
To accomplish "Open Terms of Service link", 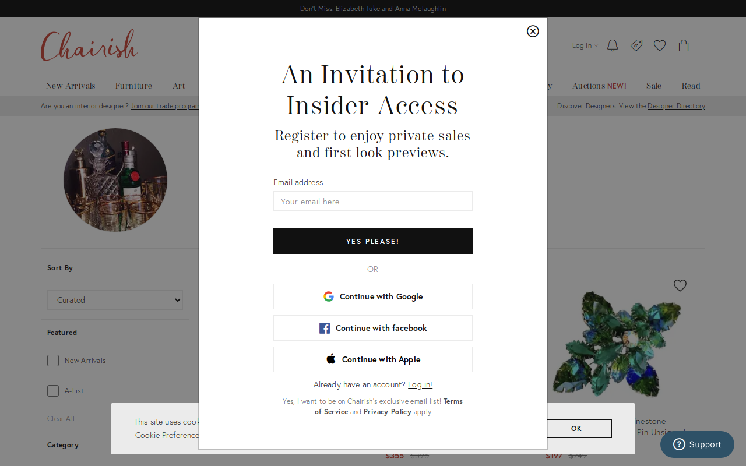I will (389, 406).
